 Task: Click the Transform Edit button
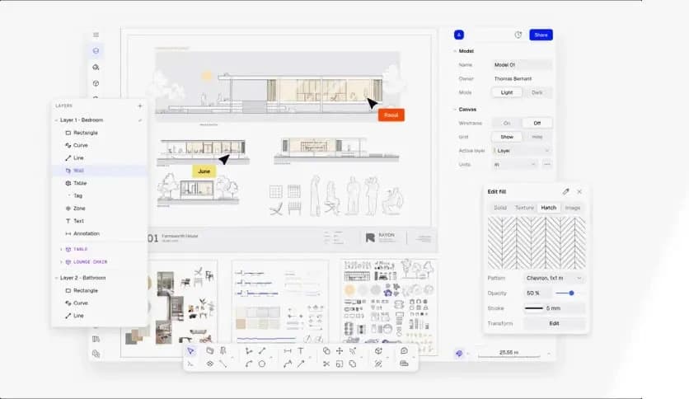tap(555, 323)
